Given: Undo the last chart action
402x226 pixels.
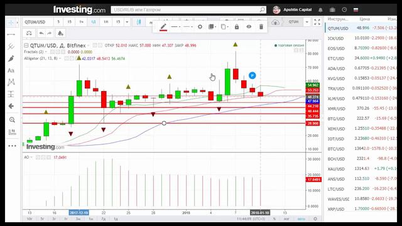Looking at the screenshot, I should click(41, 33).
